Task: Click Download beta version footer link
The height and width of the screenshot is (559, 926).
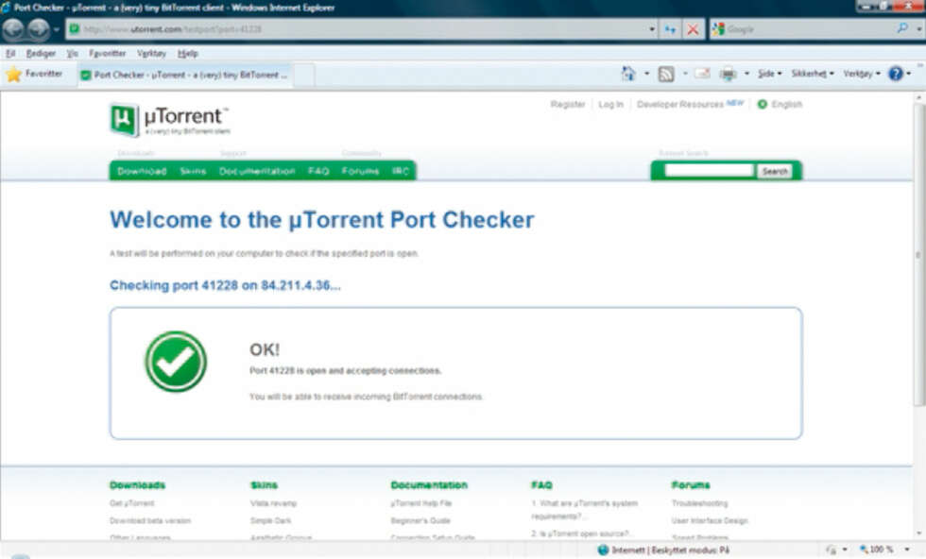Action: 150,520
